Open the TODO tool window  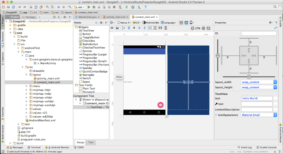pyautogui.click(x=79, y=147)
